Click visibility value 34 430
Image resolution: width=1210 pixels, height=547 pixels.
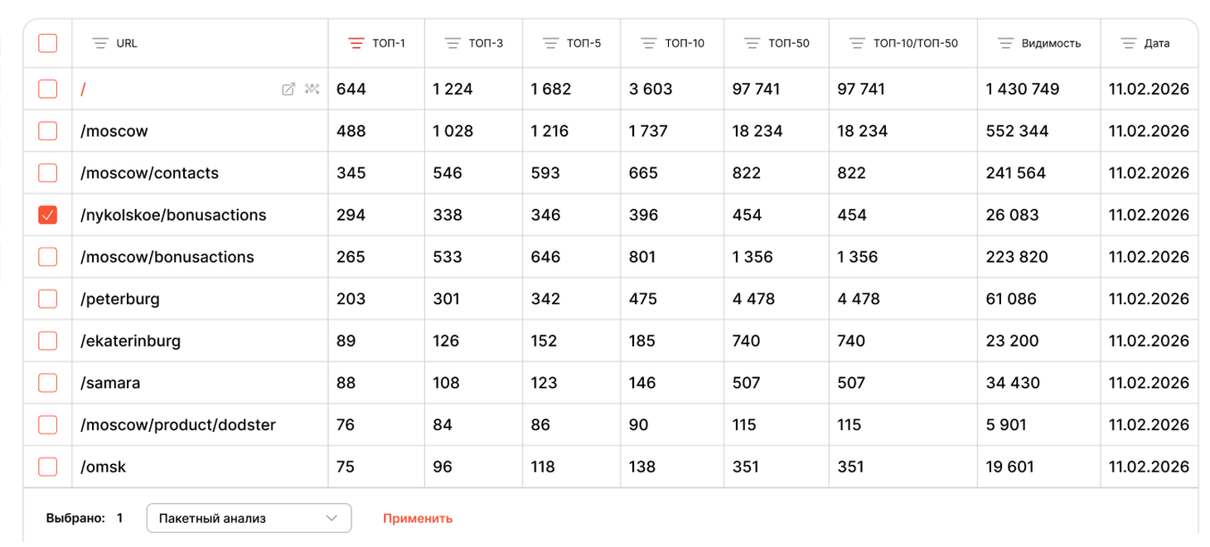tap(1013, 383)
